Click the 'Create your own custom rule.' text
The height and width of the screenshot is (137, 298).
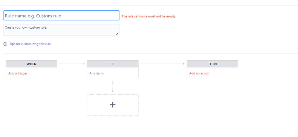click(26, 27)
